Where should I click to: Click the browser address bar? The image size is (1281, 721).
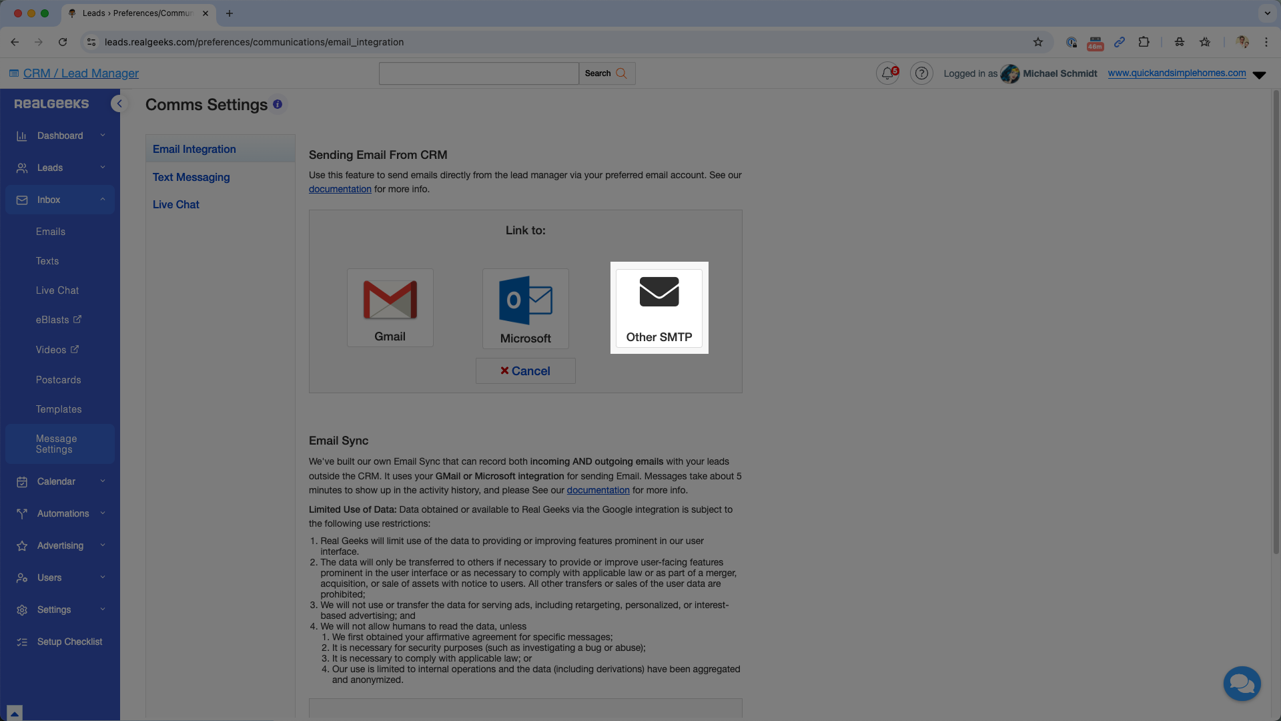point(567,42)
